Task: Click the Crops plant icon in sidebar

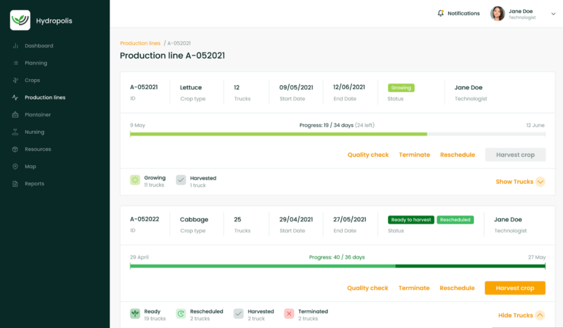Action: pos(15,80)
